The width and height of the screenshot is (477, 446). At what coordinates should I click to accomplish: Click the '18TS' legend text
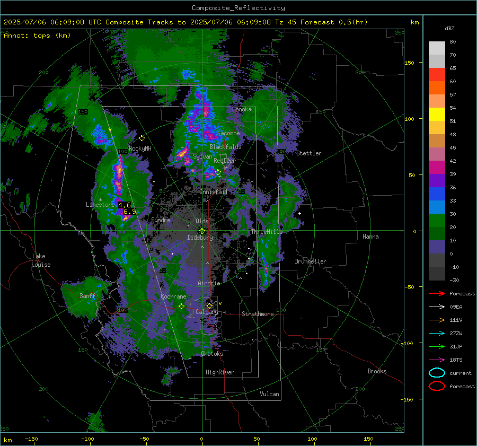456,360
